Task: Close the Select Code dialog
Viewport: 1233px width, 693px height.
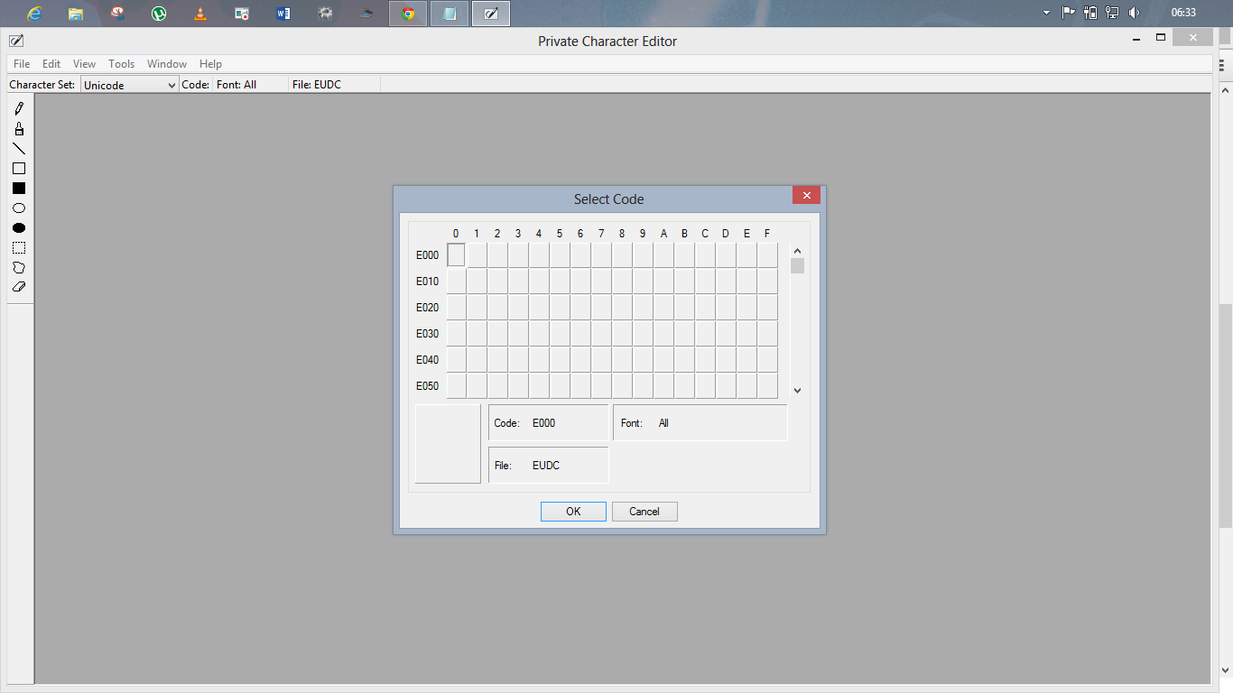Action: (x=806, y=195)
